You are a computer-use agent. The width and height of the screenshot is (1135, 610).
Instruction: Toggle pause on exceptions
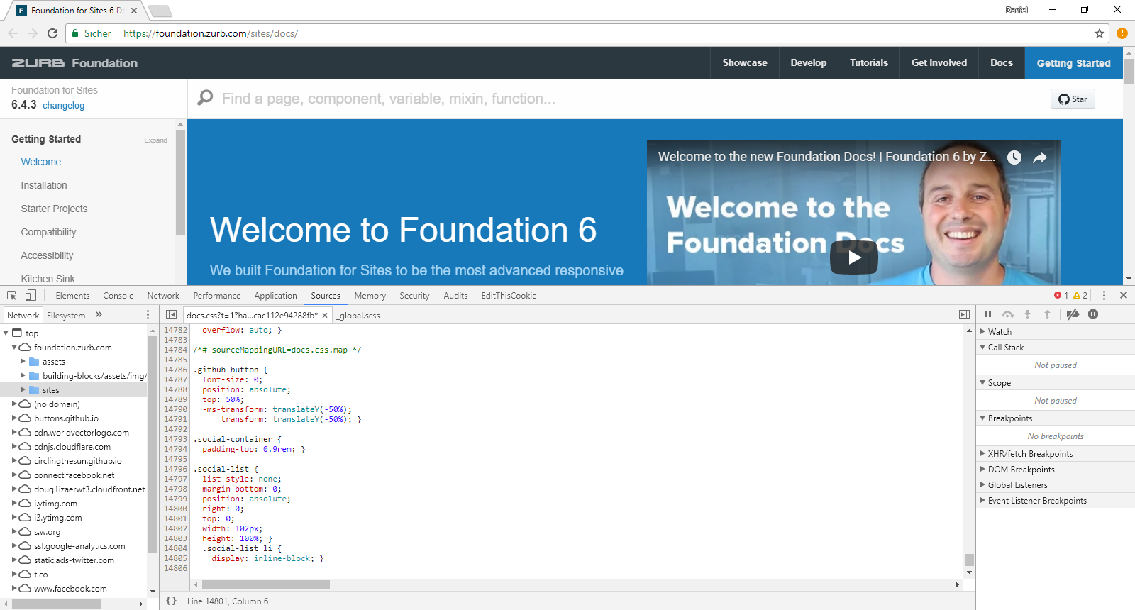click(x=1093, y=315)
